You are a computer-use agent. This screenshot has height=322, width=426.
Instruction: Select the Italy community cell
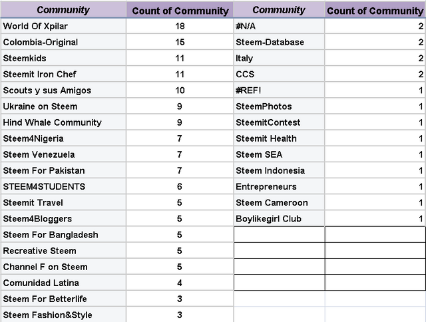[x=279, y=58]
